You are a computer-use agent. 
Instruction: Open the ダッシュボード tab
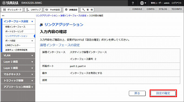click(12, 10)
